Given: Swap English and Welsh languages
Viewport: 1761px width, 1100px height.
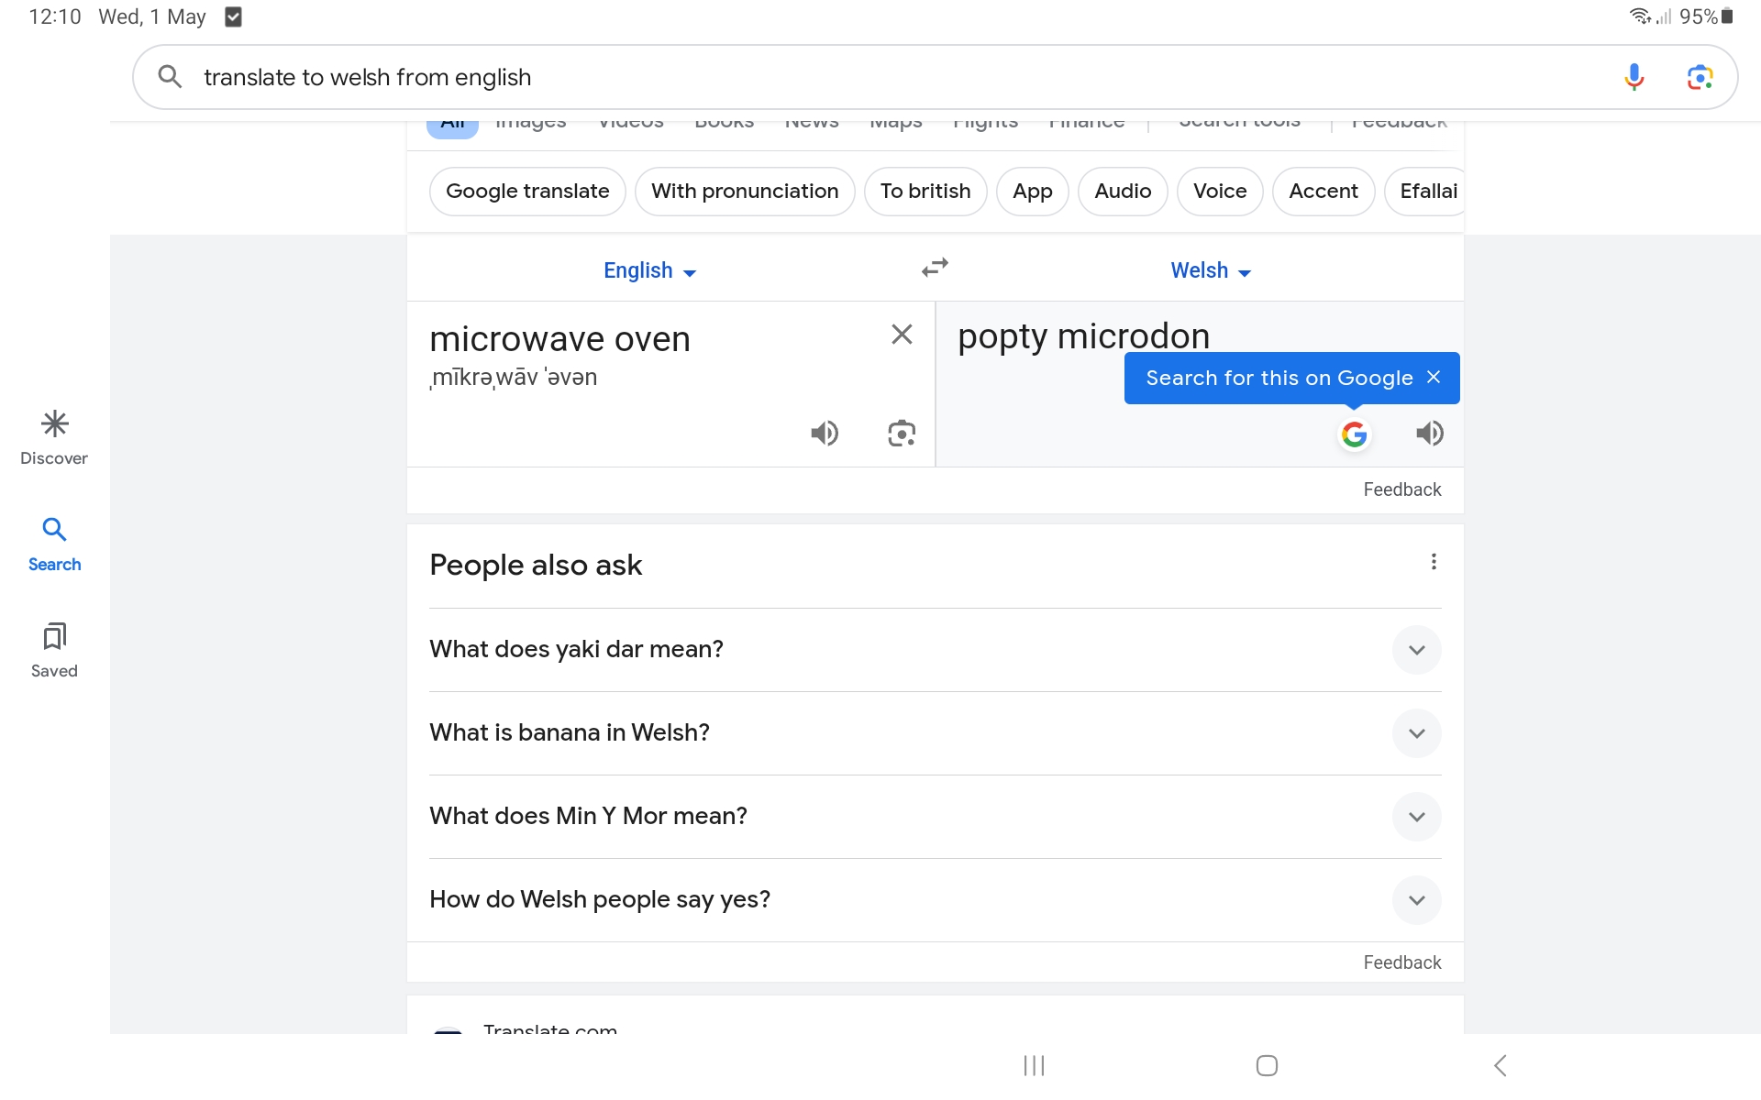Looking at the screenshot, I should 935,268.
